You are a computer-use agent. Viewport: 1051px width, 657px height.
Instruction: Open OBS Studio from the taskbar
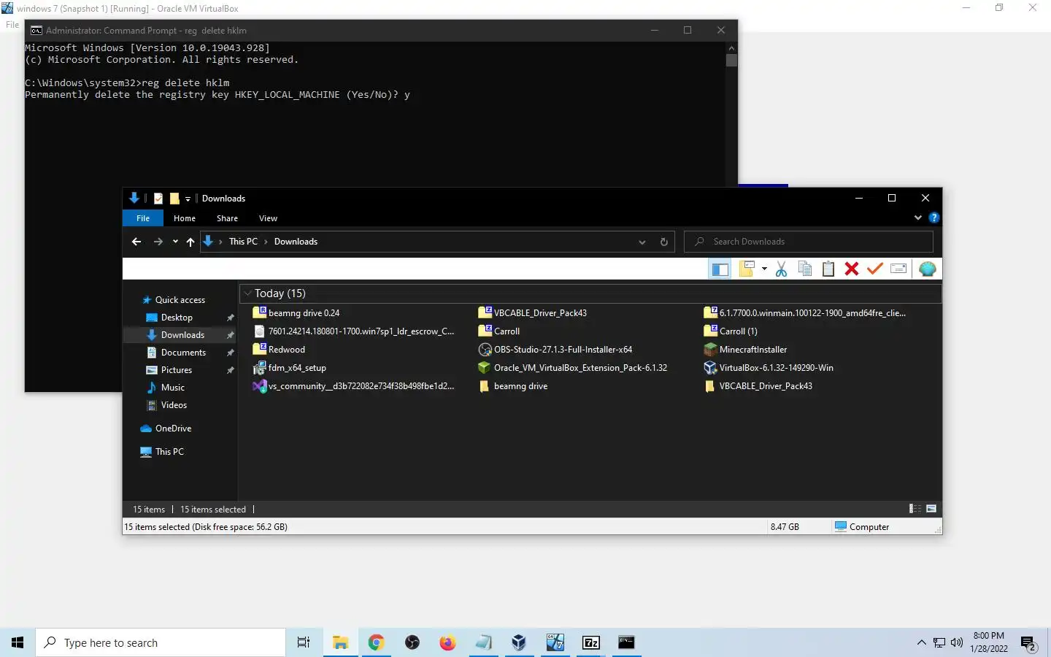(x=412, y=642)
